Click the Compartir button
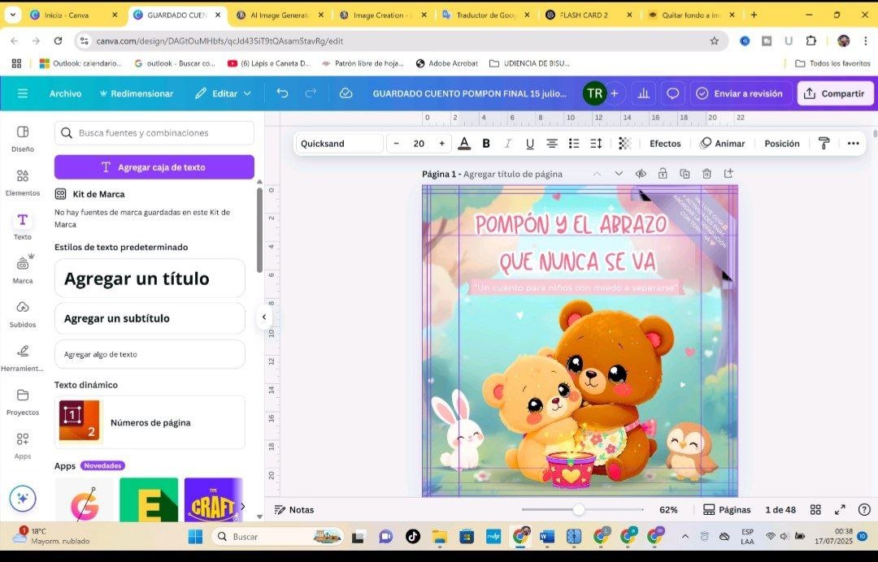 [836, 93]
